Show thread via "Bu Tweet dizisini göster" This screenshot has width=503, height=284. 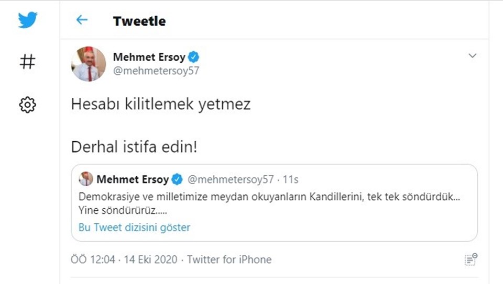tap(134, 228)
